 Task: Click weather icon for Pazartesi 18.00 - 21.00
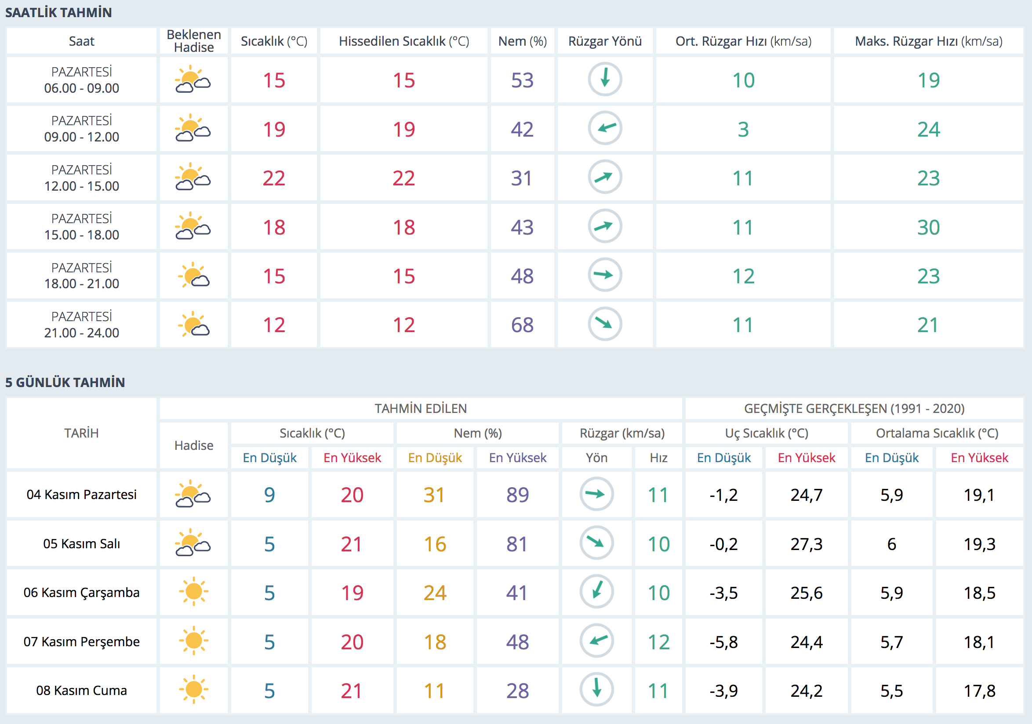click(194, 275)
